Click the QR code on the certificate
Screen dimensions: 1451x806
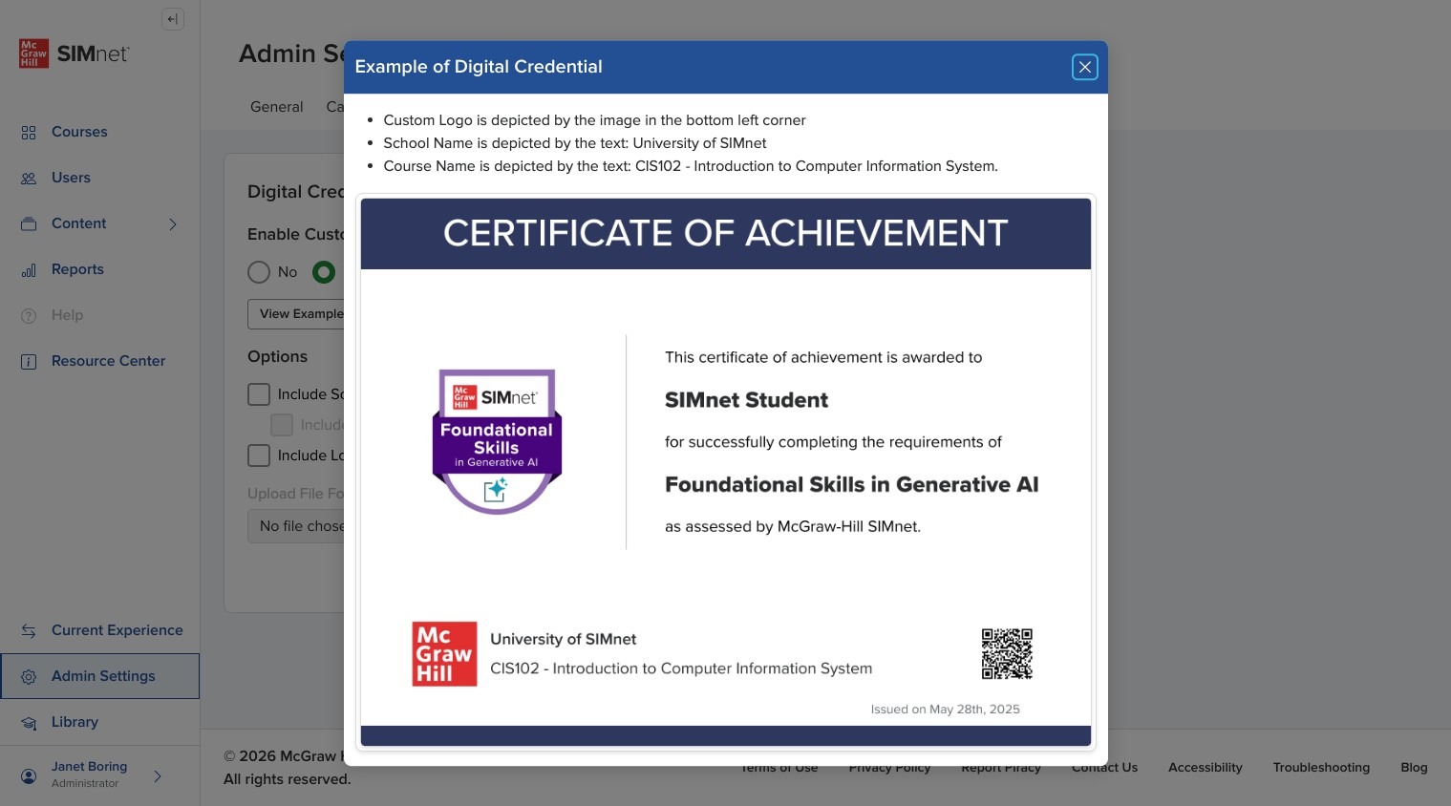tap(1007, 654)
